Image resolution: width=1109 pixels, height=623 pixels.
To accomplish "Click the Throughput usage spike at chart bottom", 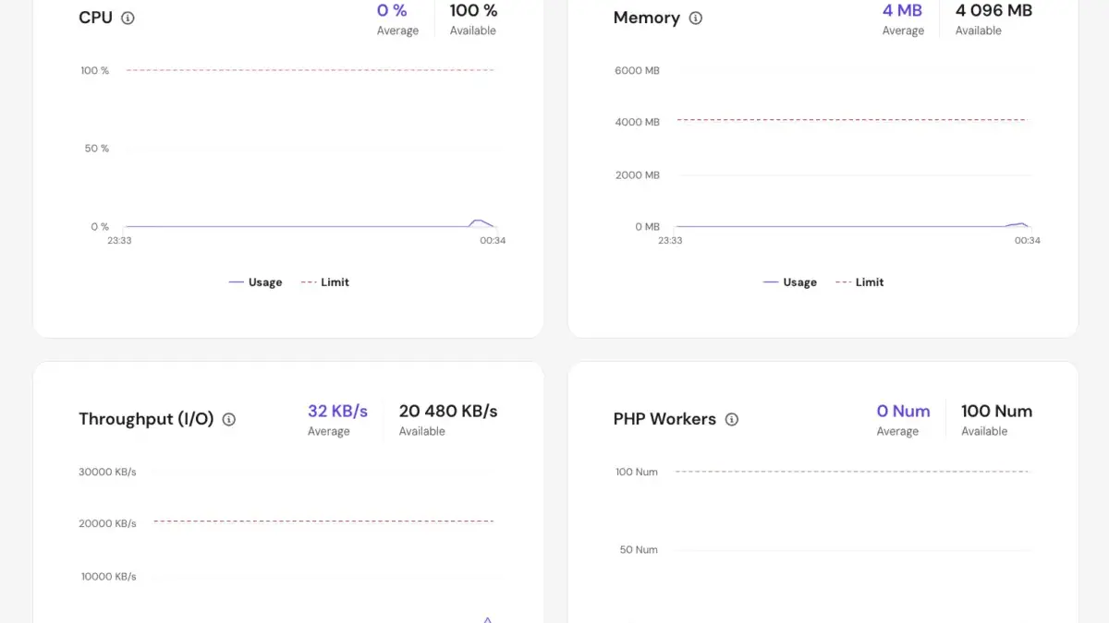I will point(488,619).
